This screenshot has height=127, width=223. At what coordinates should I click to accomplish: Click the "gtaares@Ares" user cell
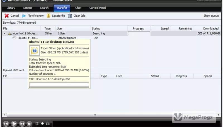pos(67,38)
